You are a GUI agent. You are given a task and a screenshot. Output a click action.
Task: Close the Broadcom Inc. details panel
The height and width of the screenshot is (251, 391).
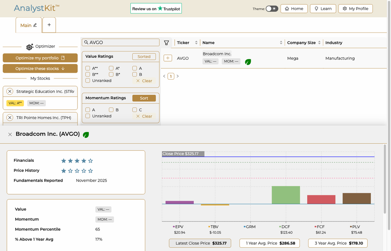(10, 134)
